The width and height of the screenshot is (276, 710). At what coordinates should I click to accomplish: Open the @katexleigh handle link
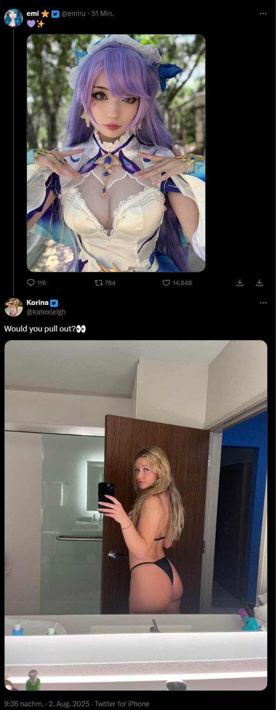[x=46, y=312]
